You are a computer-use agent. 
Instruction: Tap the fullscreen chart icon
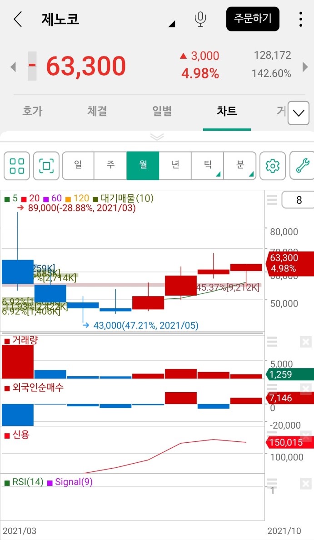pos(46,166)
